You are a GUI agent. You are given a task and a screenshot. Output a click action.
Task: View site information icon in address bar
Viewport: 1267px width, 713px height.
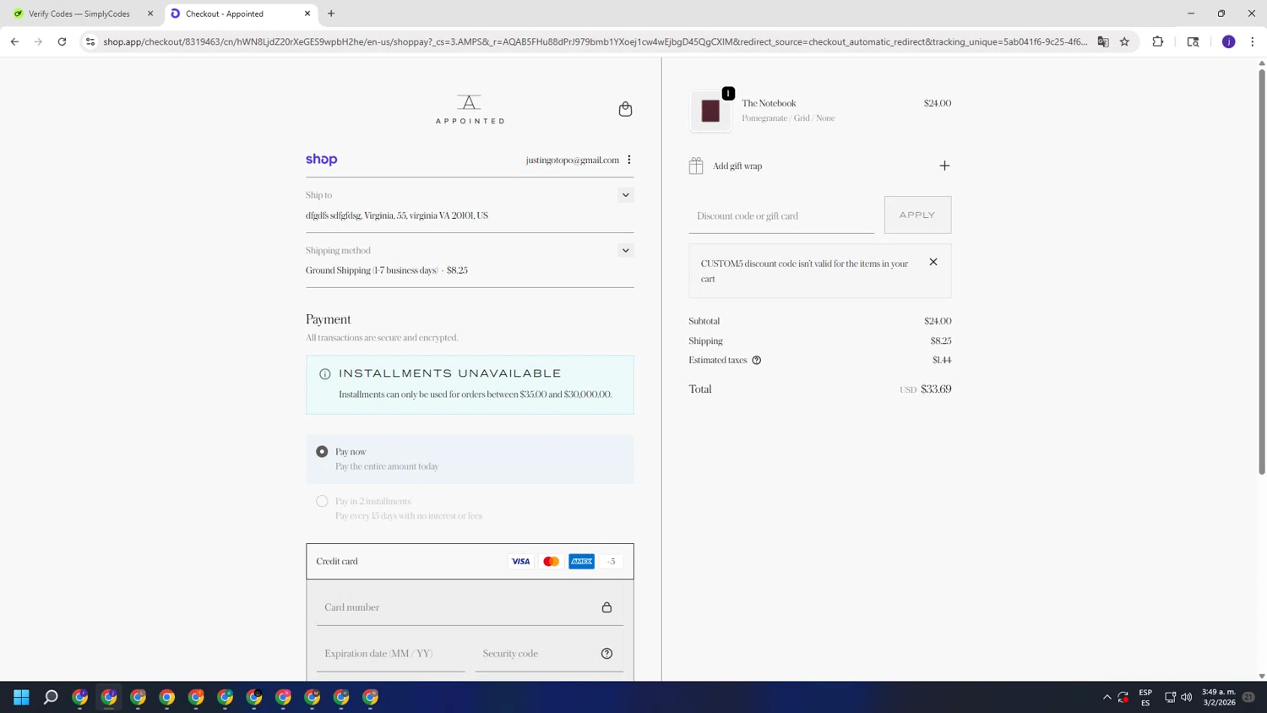click(x=90, y=41)
